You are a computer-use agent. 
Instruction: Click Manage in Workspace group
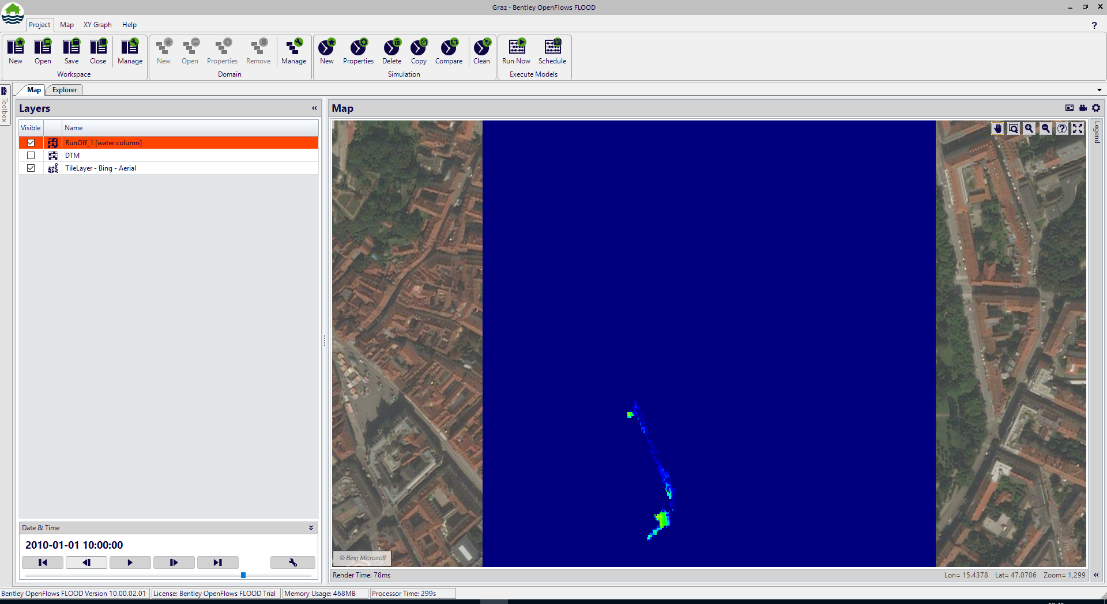click(x=130, y=51)
